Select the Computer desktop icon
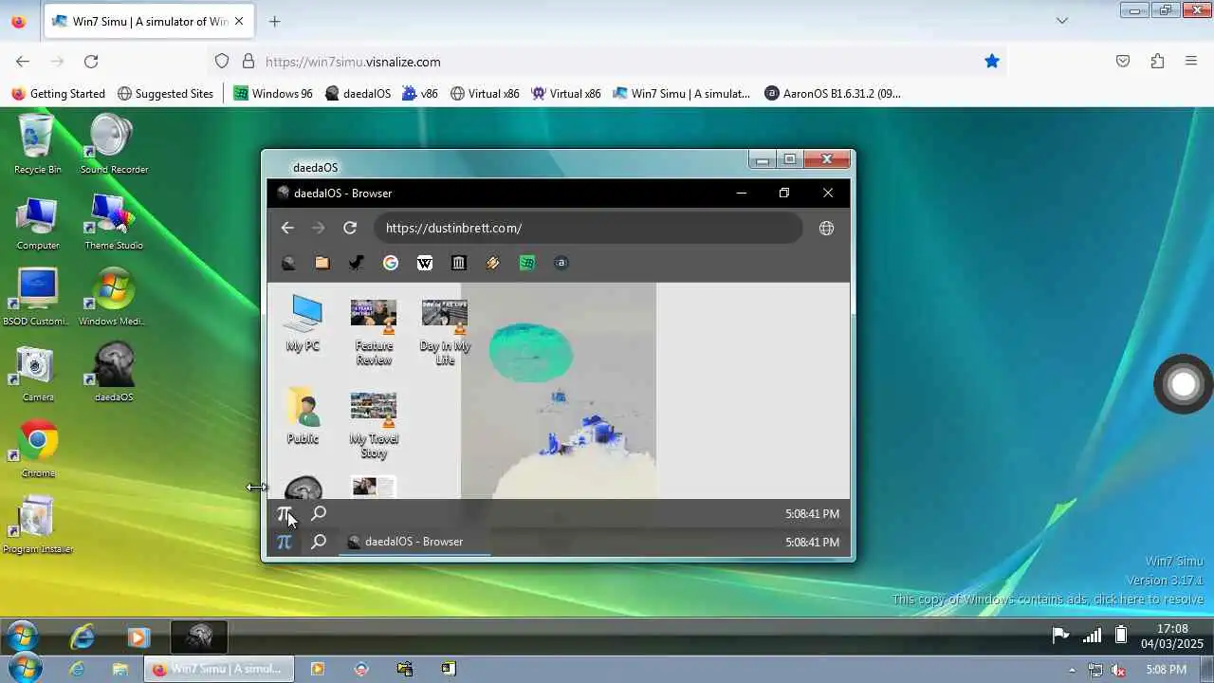 pyautogui.click(x=37, y=223)
